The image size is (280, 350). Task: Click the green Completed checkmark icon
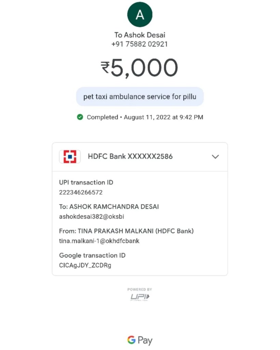[80, 117]
